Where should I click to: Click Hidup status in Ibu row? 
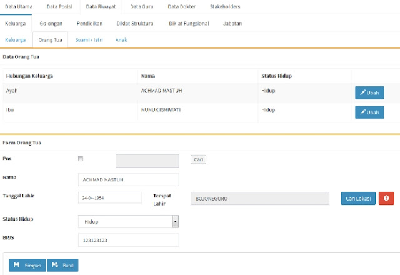click(x=268, y=110)
